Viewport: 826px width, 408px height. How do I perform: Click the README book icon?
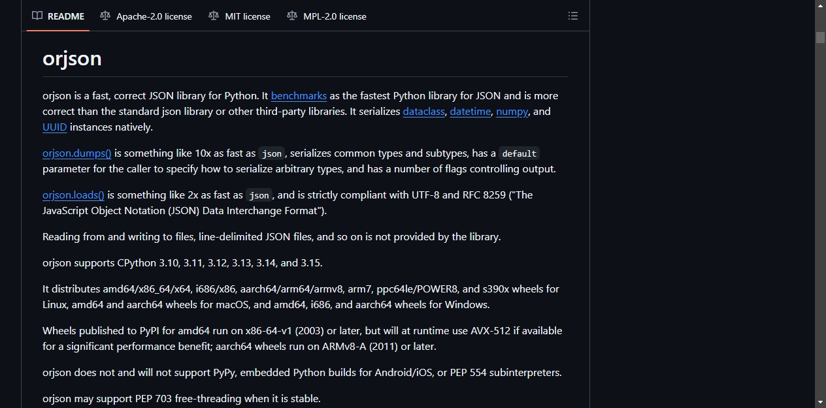pyautogui.click(x=37, y=16)
